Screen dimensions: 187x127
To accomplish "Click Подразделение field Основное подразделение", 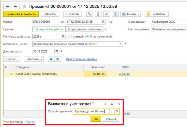I will tap(169, 29).
